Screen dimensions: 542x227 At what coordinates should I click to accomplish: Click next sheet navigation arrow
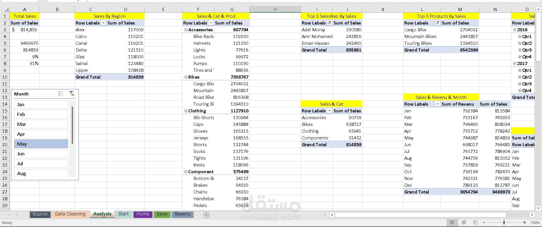(x=16, y=215)
